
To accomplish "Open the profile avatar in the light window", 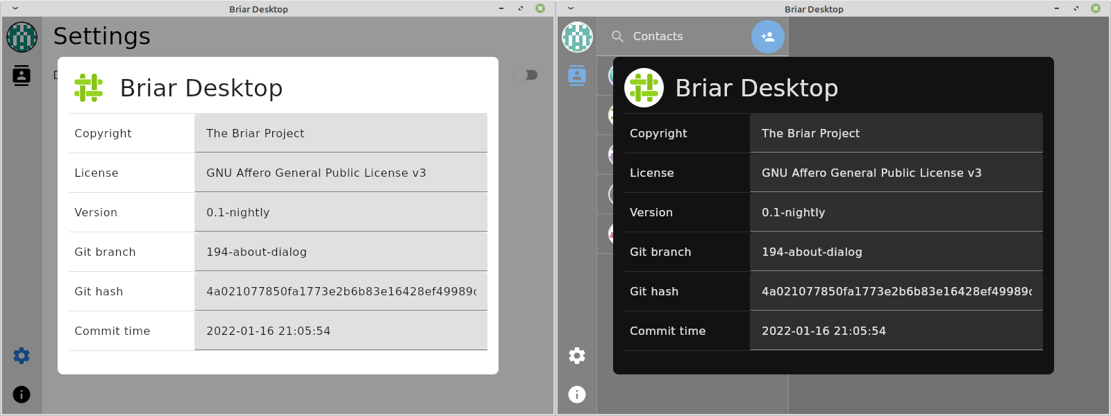I will click(x=22, y=37).
